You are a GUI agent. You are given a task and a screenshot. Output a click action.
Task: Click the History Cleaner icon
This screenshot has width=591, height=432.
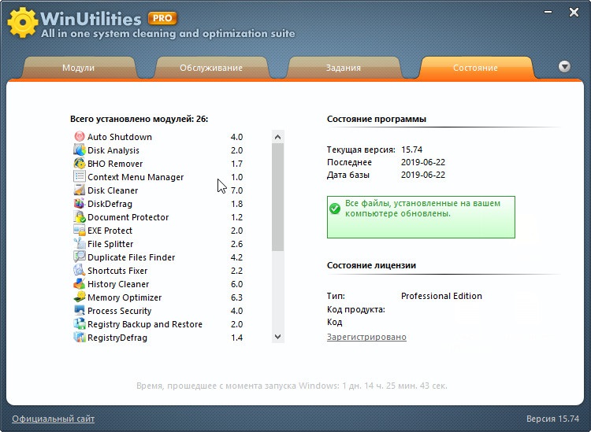click(79, 283)
